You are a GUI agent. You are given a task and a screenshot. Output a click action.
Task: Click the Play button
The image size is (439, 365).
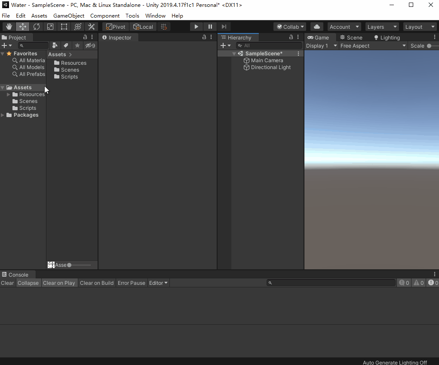196,27
